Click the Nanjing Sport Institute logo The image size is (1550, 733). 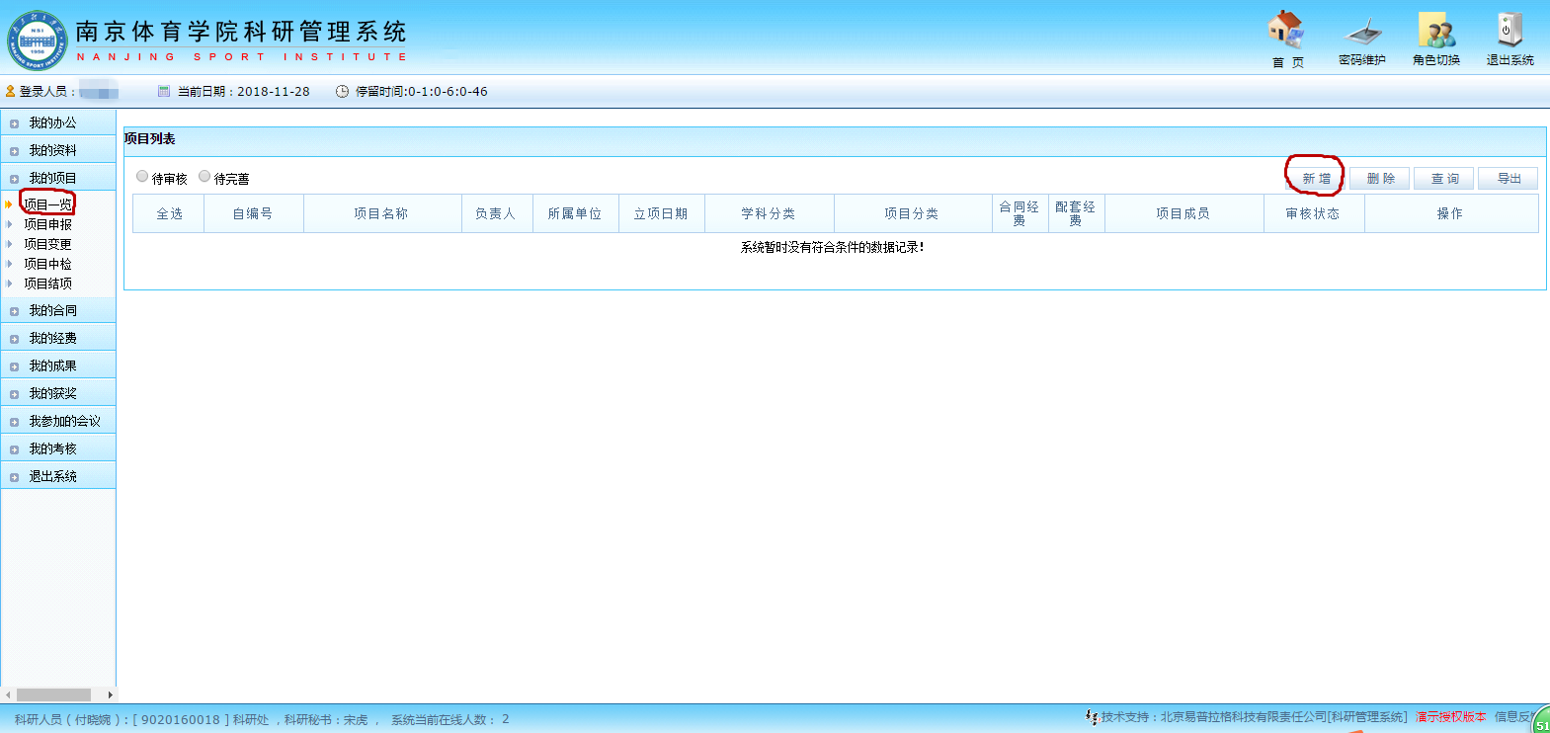pos(37,41)
